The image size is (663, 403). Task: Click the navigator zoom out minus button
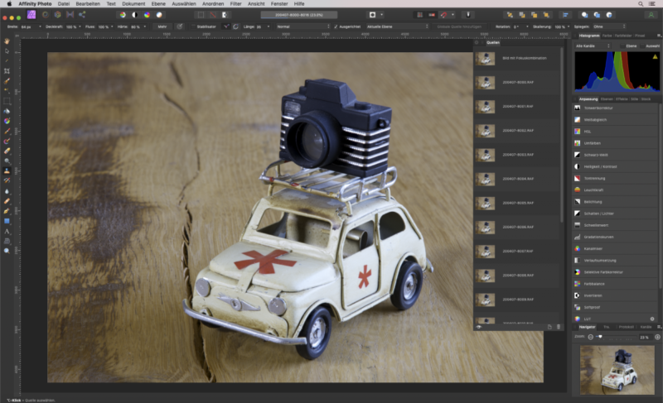(x=591, y=337)
